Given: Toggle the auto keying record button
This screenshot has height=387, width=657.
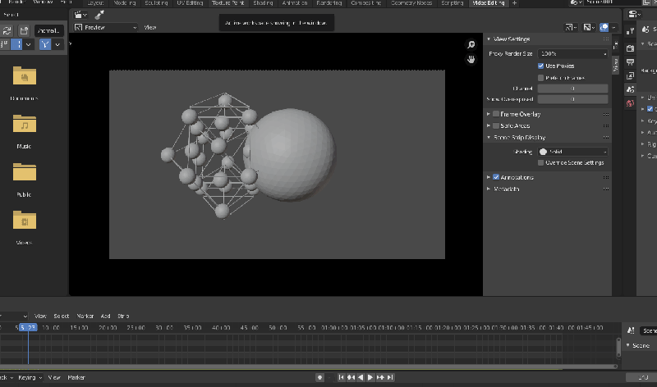Looking at the screenshot, I should tap(319, 377).
